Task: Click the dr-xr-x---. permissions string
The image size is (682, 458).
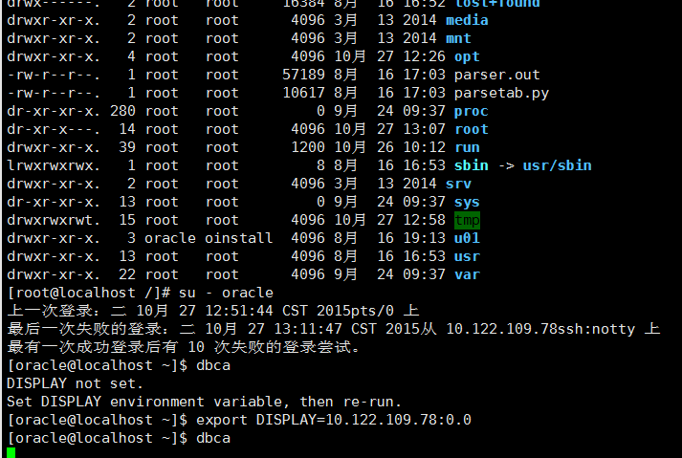Action: [x=54, y=129]
